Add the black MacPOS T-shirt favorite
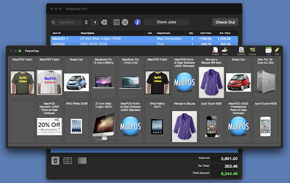 pyautogui.click(x=157, y=78)
